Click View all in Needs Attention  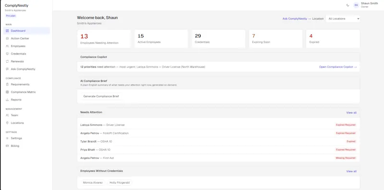coord(351,112)
